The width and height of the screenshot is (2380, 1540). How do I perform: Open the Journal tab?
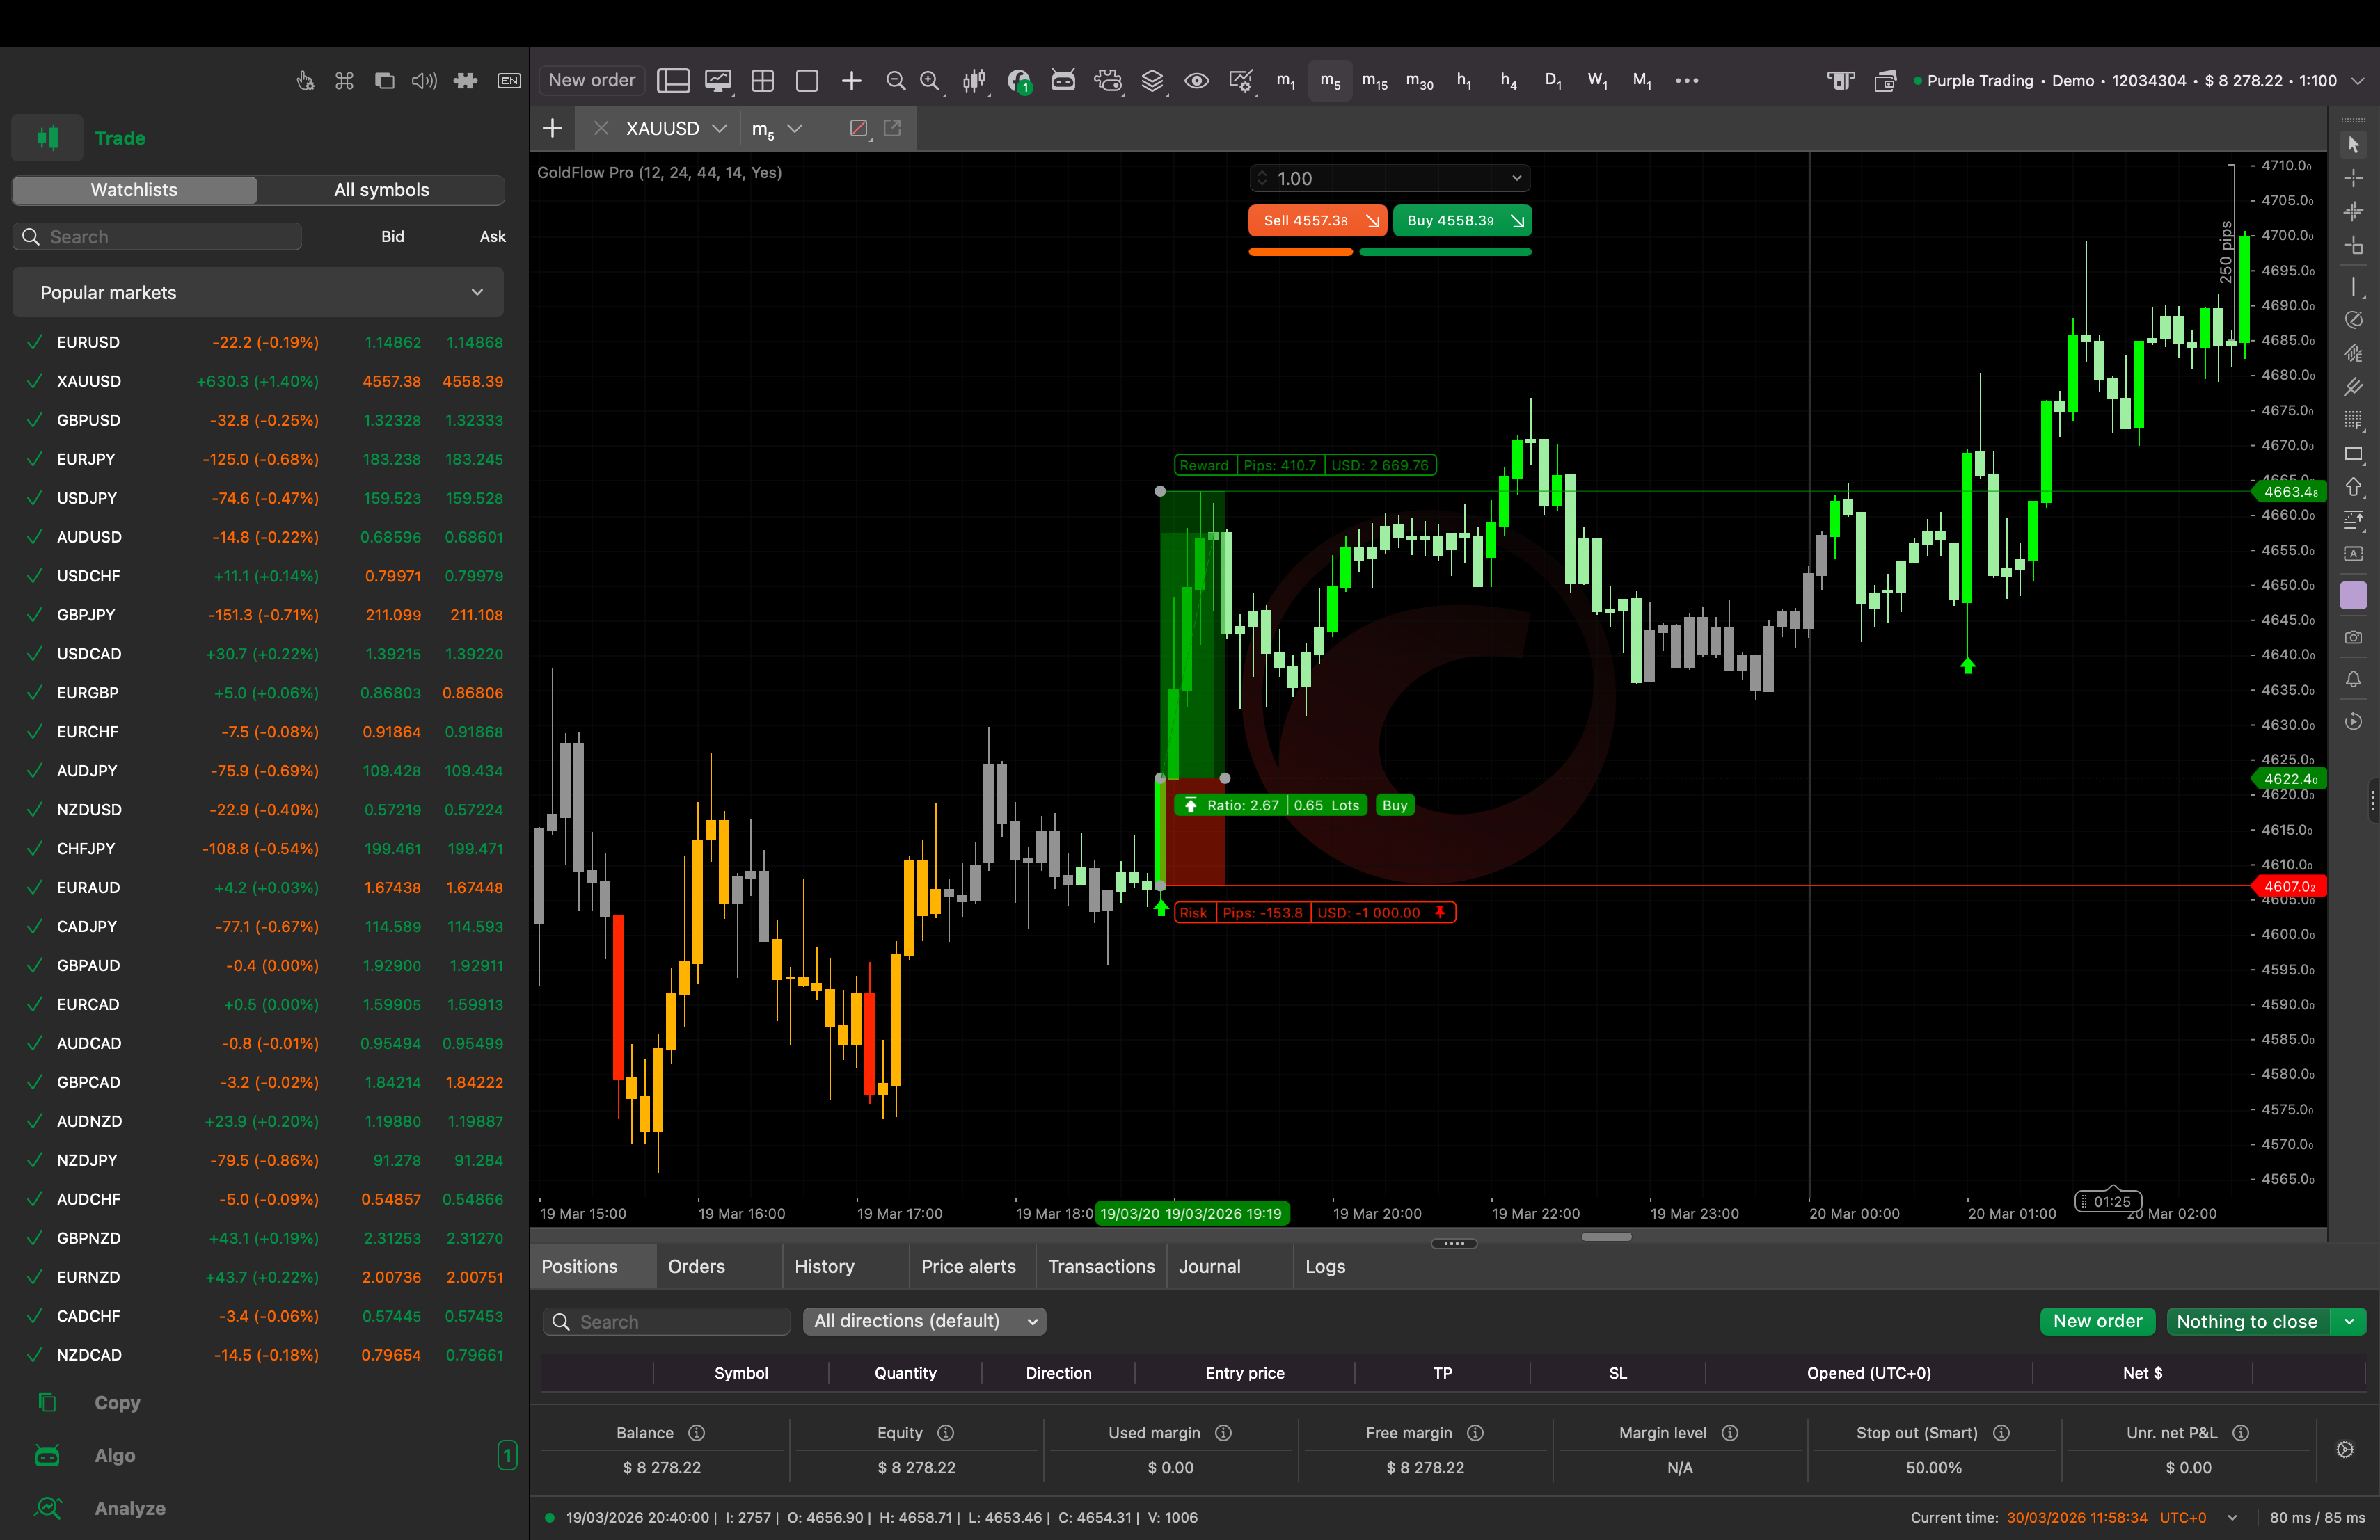(1209, 1266)
